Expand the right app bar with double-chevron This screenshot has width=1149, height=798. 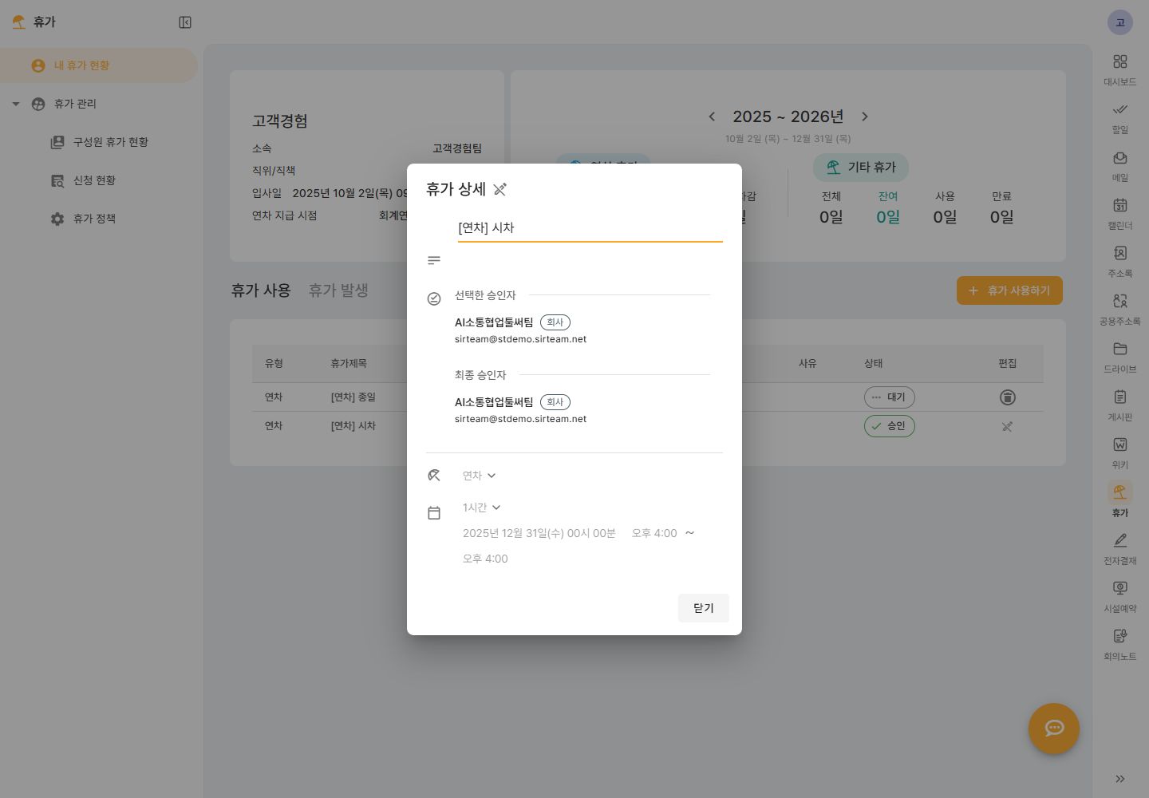[x=1120, y=779]
